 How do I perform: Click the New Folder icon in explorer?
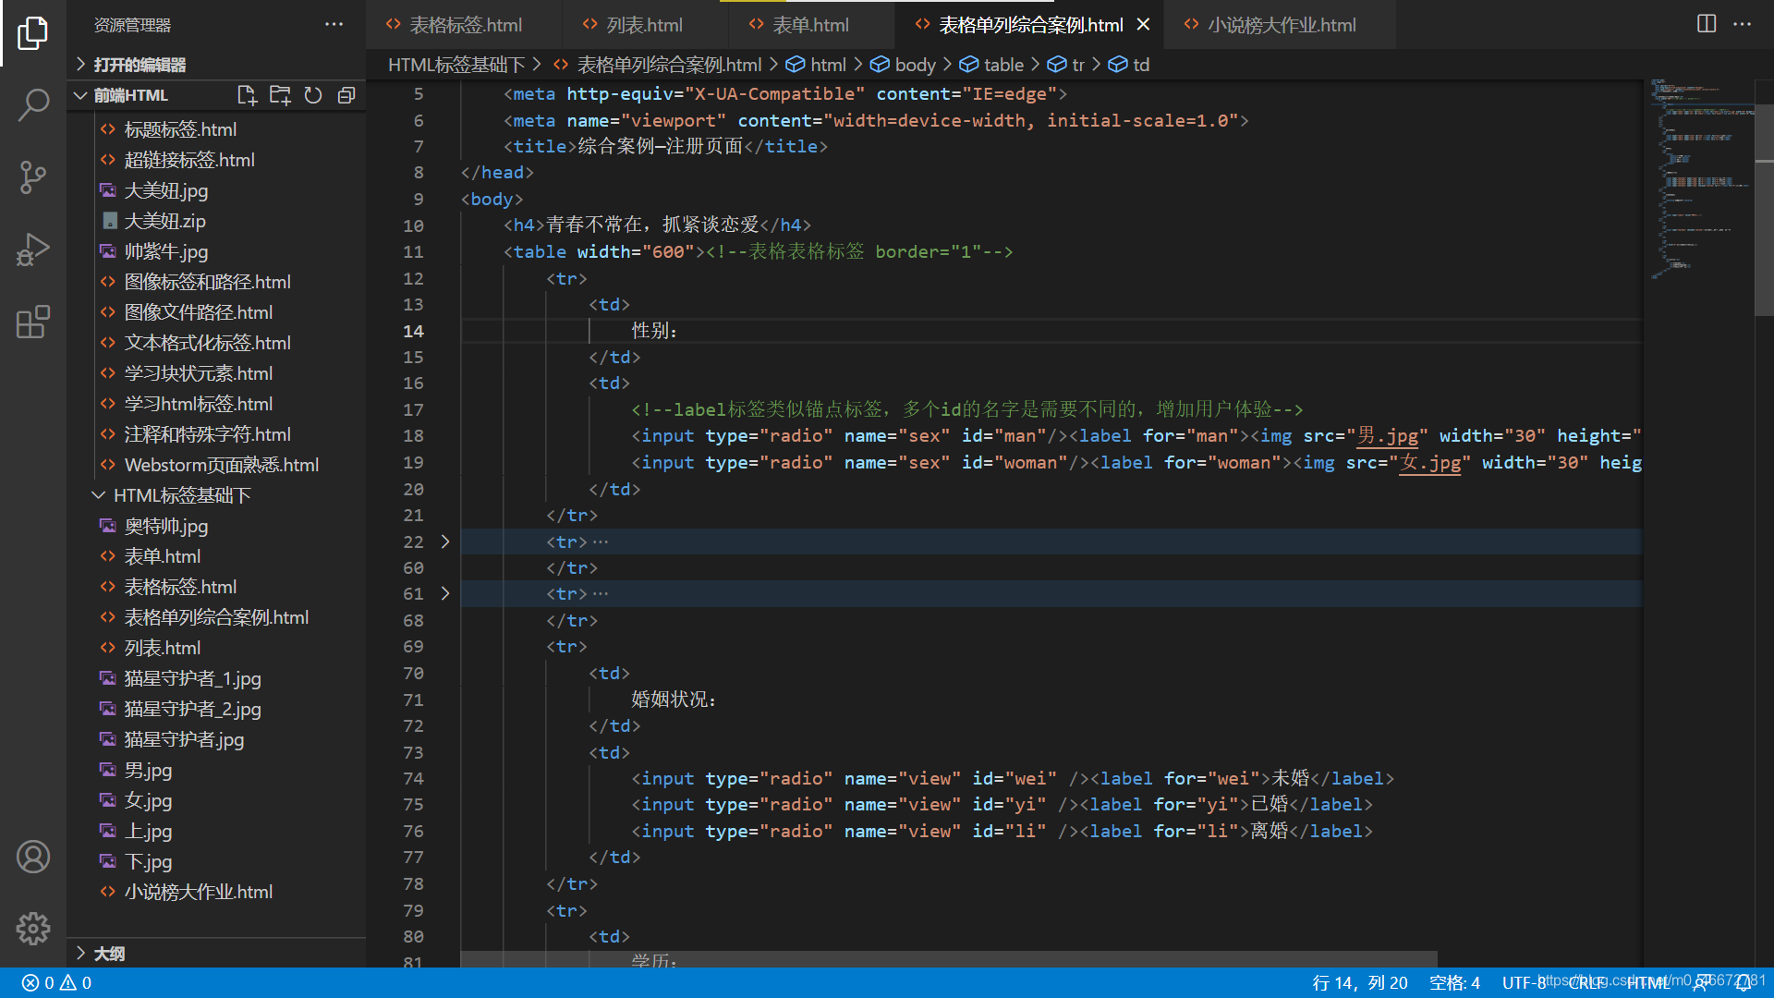(x=280, y=95)
